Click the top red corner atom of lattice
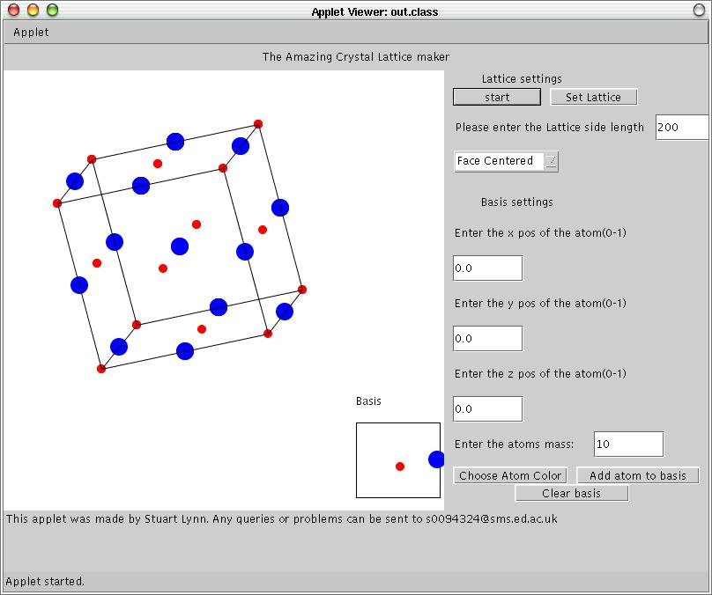Screen dimensions: 712x595 coord(258,124)
